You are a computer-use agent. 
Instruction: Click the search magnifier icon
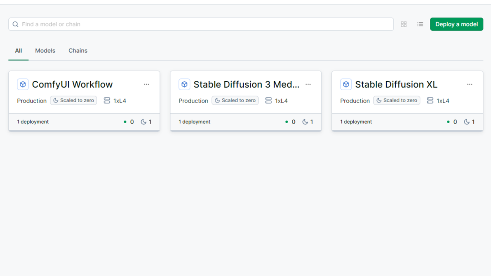click(15, 24)
